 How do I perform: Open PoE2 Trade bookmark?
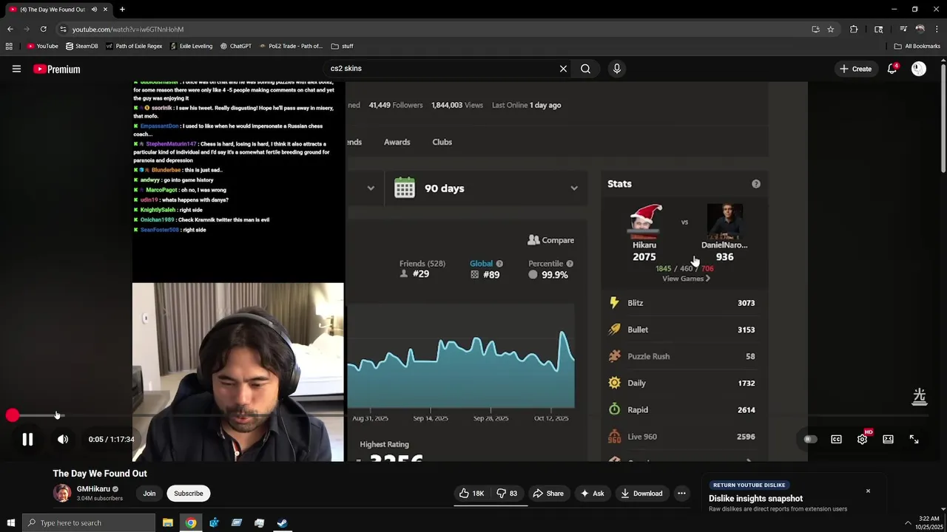(290, 46)
